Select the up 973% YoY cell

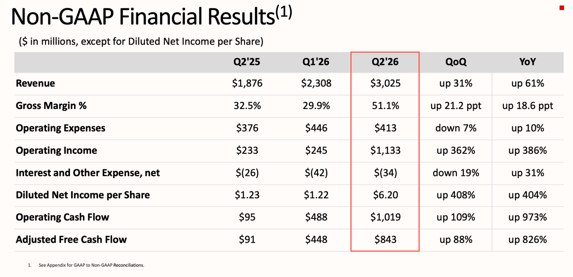click(x=527, y=217)
